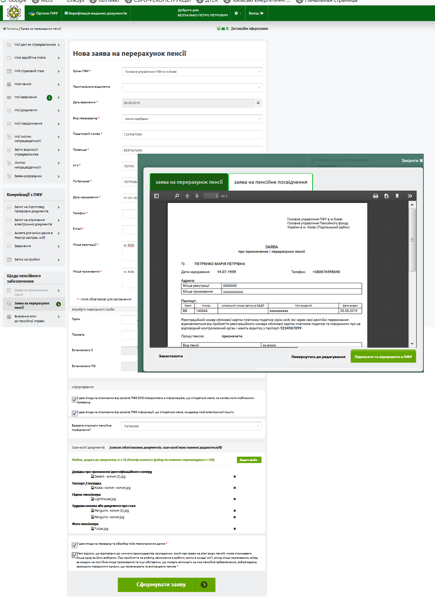Click Повернутись до редагування
This screenshot has width=435, height=599.
(x=318, y=357)
